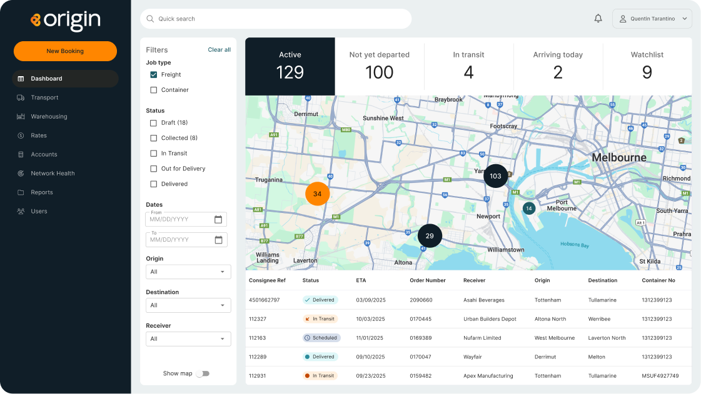The width and height of the screenshot is (701, 394).
Task: Click Scheduled status badge for Nufarm Limited
Action: [321, 338]
